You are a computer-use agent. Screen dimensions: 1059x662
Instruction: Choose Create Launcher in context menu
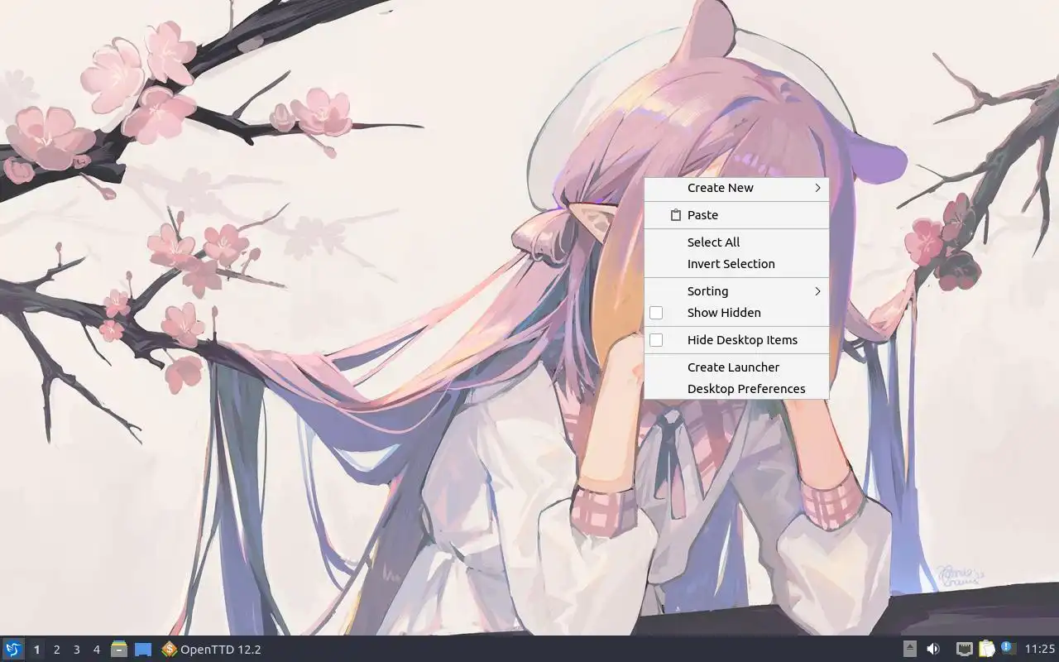(x=736, y=367)
